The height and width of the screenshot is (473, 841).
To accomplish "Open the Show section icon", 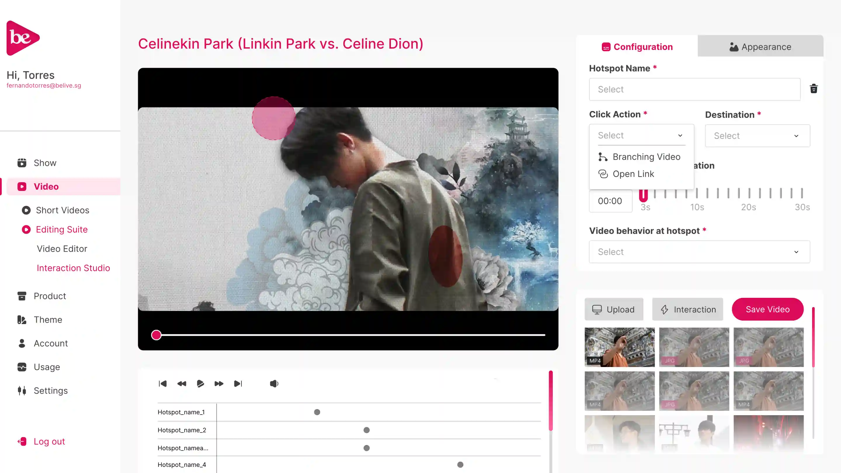I will (22, 163).
